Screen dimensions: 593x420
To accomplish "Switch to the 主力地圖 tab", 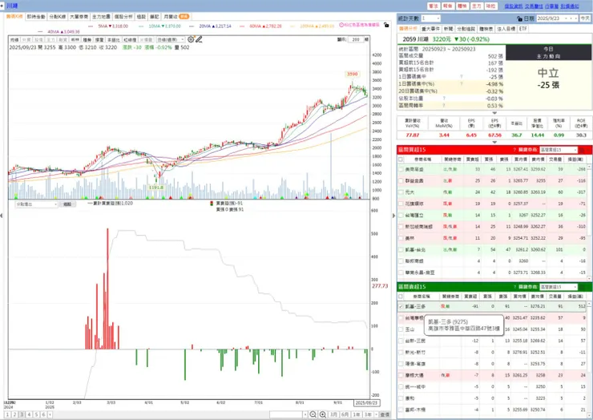I will click(101, 17).
